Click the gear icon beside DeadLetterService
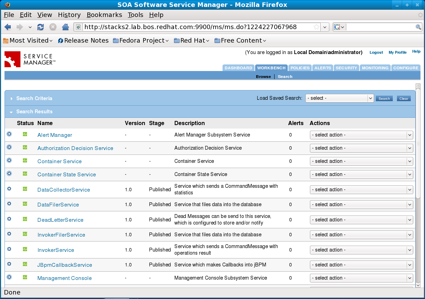Viewport: 425px width, 299px height. pyautogui.click(x=9, y=219)
